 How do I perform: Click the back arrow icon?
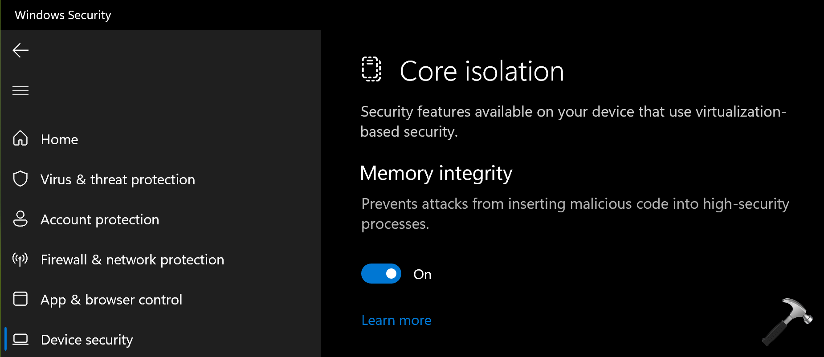pyautogui.click(x=20, y=50)
